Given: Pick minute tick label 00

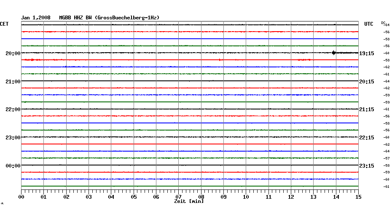Looking at the screenshot, I should coord(21,197).
